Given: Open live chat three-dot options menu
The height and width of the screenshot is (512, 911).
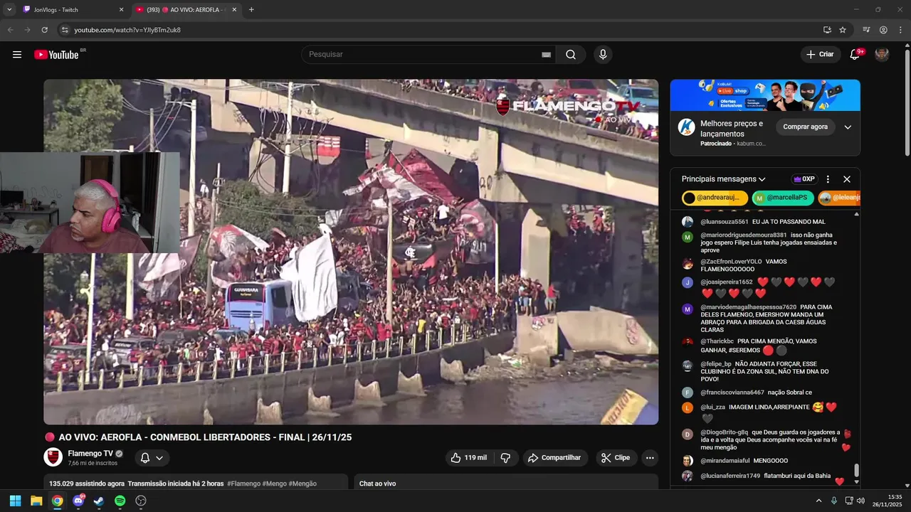Looking at the screenshot, I should (x=828, y=179).
